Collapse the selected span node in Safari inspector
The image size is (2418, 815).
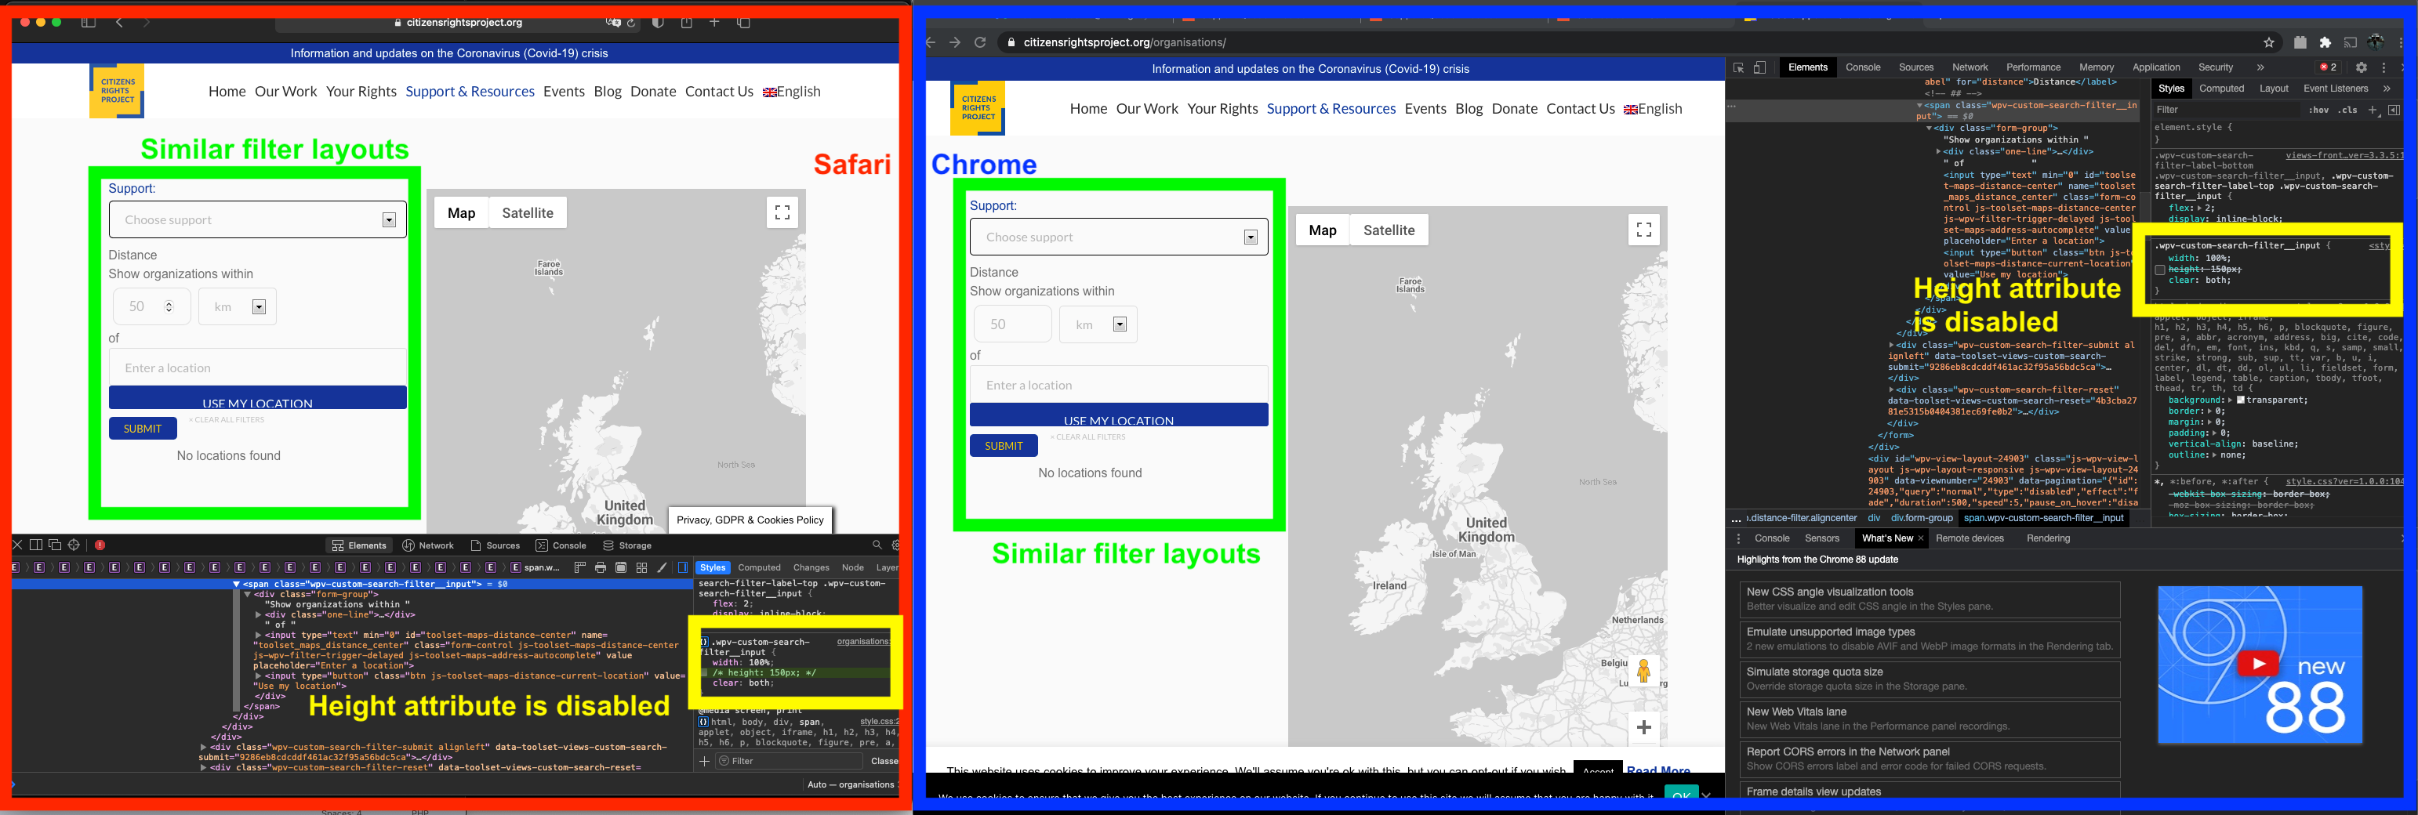click(x=237, y=585)
